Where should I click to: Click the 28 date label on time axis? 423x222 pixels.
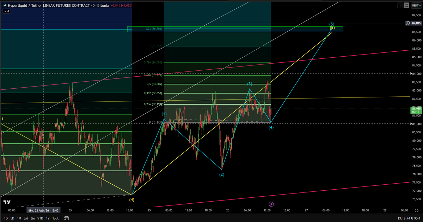tap(385, 210)
